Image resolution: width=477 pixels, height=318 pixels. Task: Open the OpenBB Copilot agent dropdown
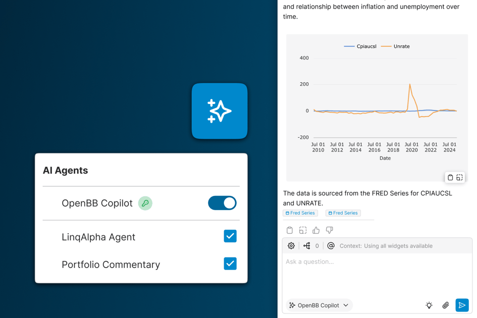(319, 305)
